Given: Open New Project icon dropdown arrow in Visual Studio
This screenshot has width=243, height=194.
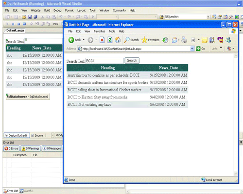Looking at the screenshot, I should (11, 17).
